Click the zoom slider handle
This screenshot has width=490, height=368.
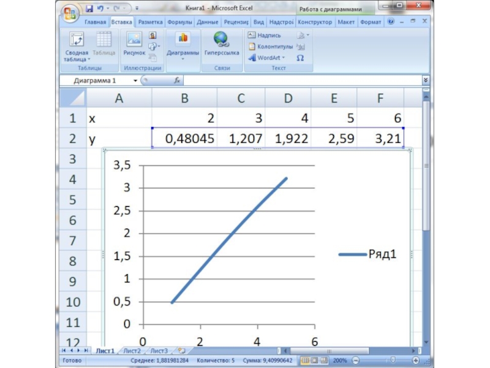(393, 361)
